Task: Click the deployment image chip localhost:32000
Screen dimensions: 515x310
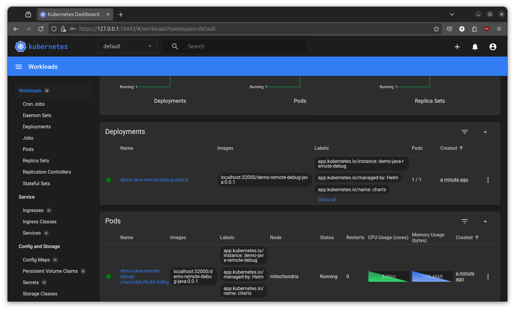Action: click(264, 180)
